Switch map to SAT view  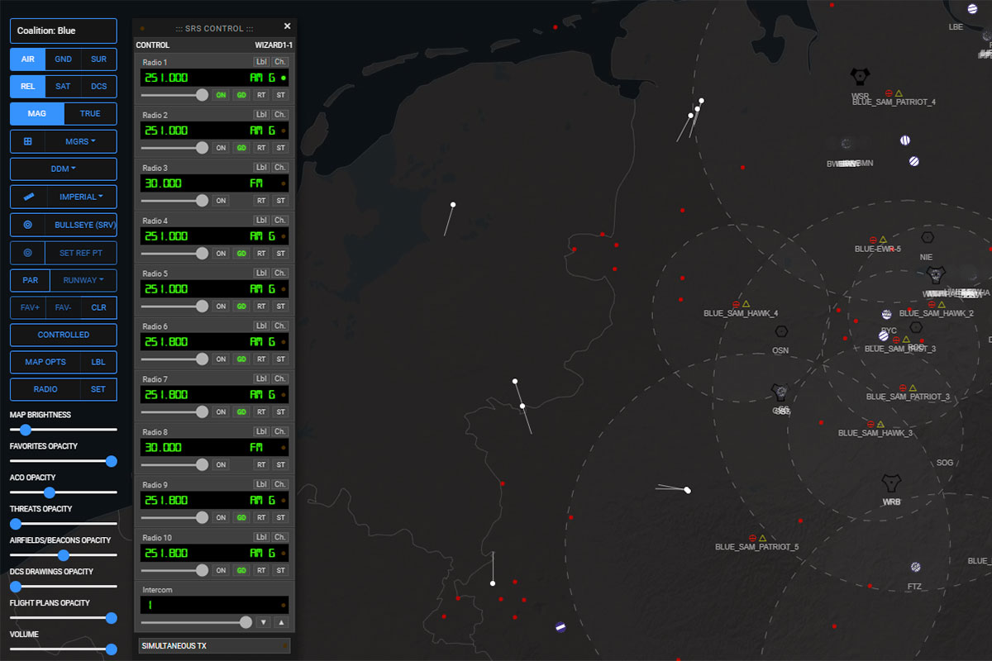tap(64, 86)
